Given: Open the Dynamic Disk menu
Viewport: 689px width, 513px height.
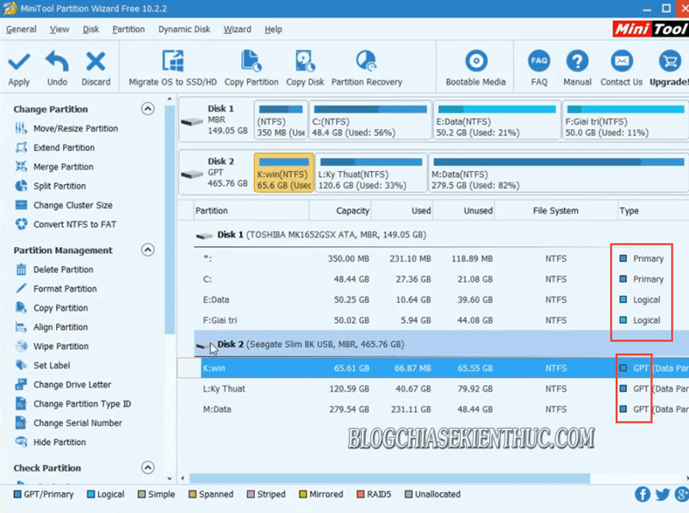Looking at the screenshot, I should click(x=184, y=29).
